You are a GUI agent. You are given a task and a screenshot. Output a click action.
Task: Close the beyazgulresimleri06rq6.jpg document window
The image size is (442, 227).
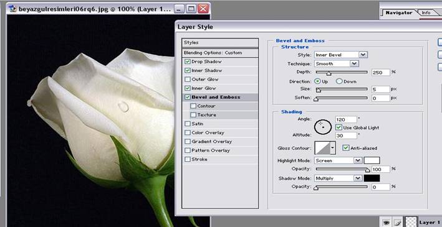point(203,9)
